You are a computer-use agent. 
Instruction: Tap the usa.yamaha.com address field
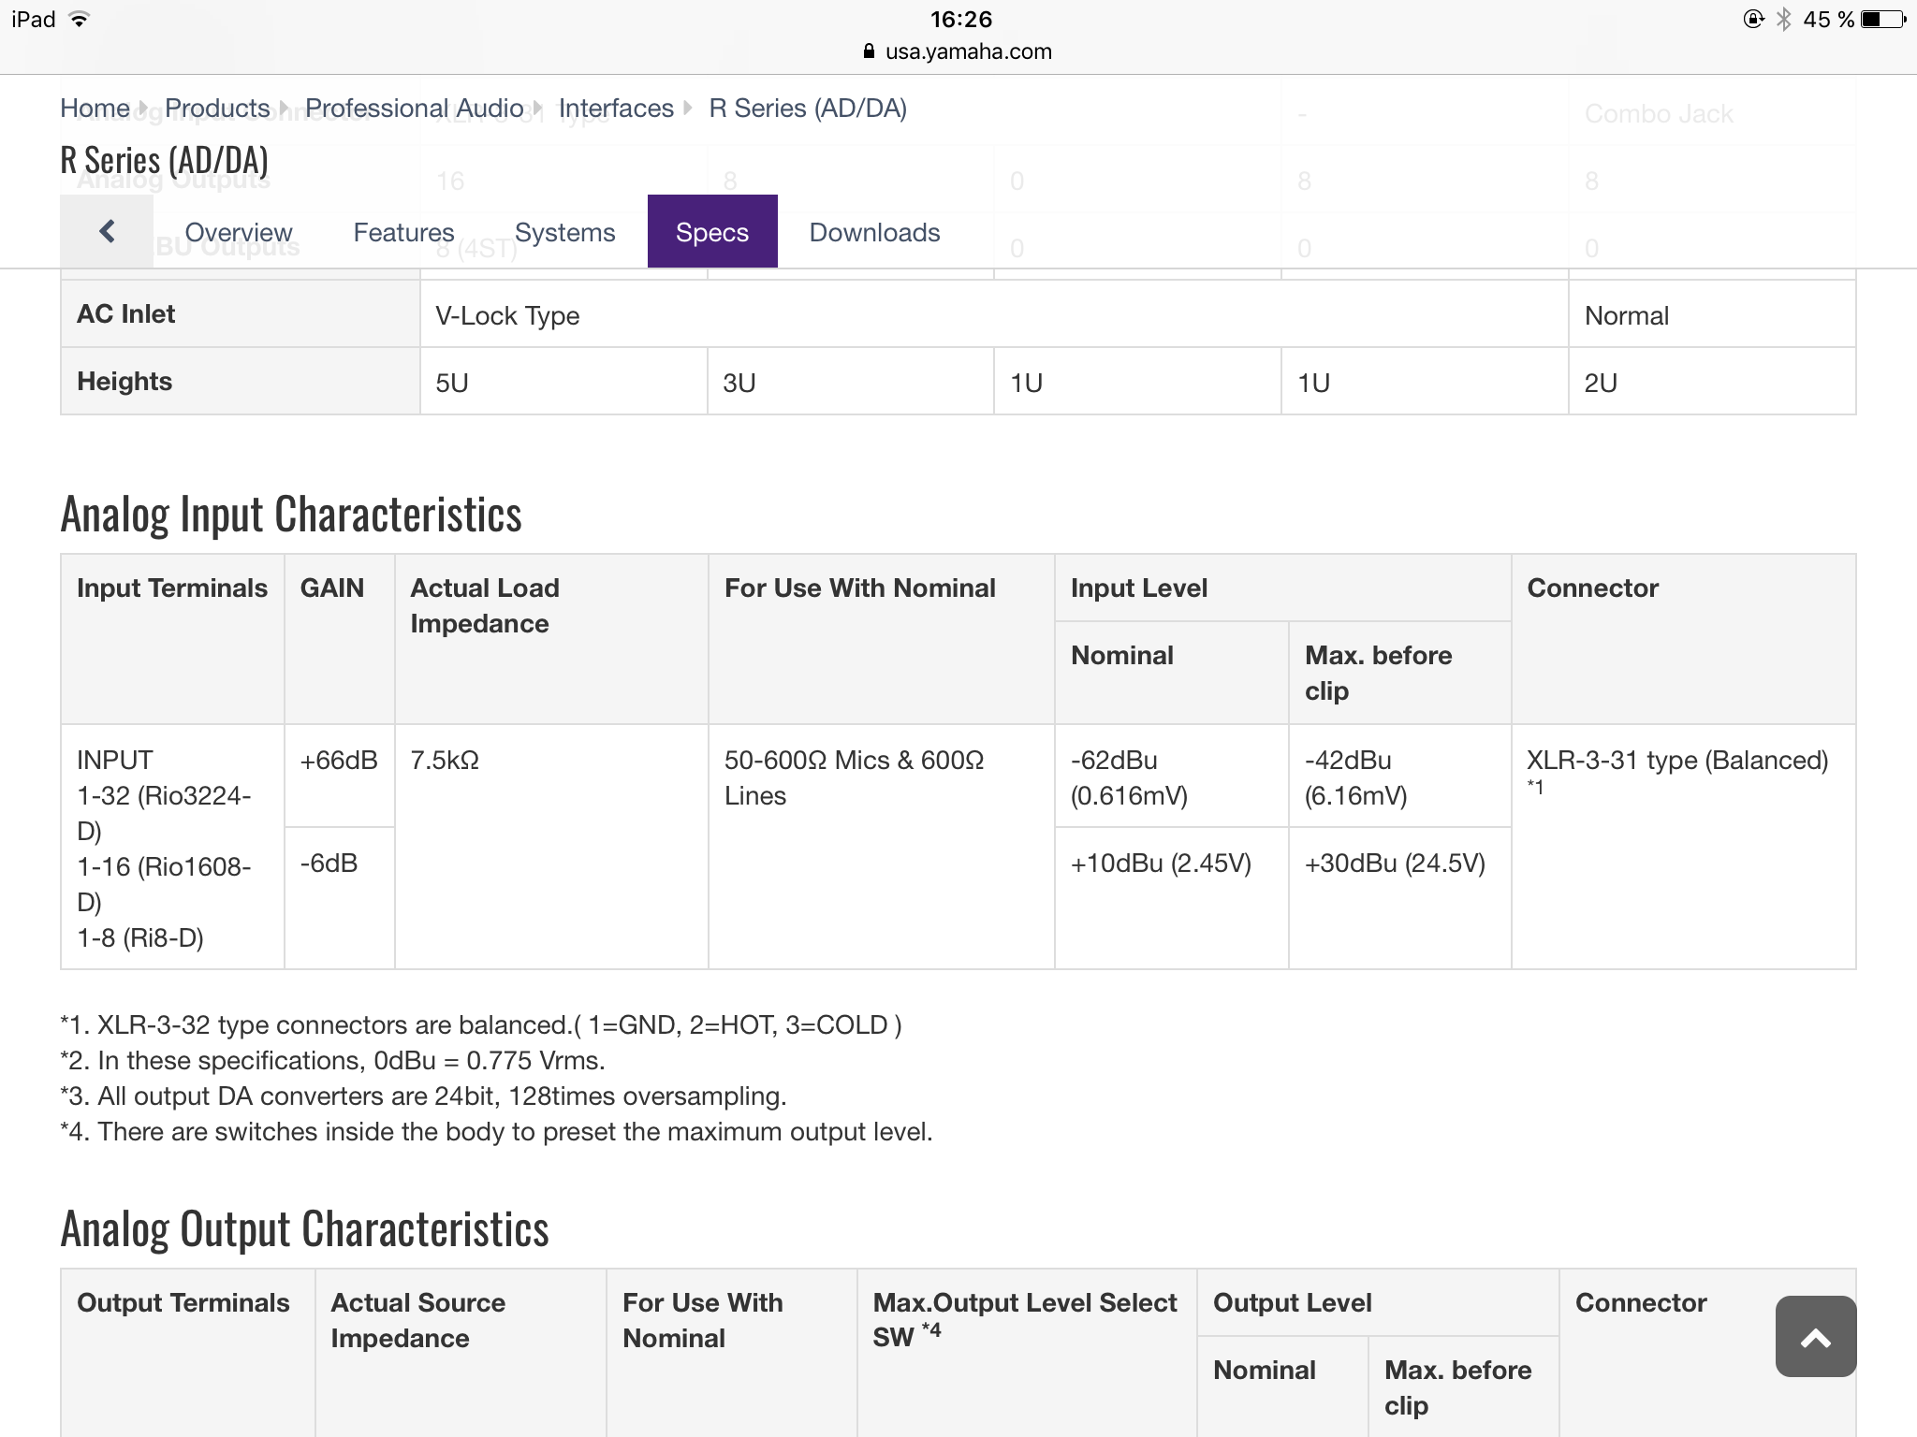click(968, 51)
